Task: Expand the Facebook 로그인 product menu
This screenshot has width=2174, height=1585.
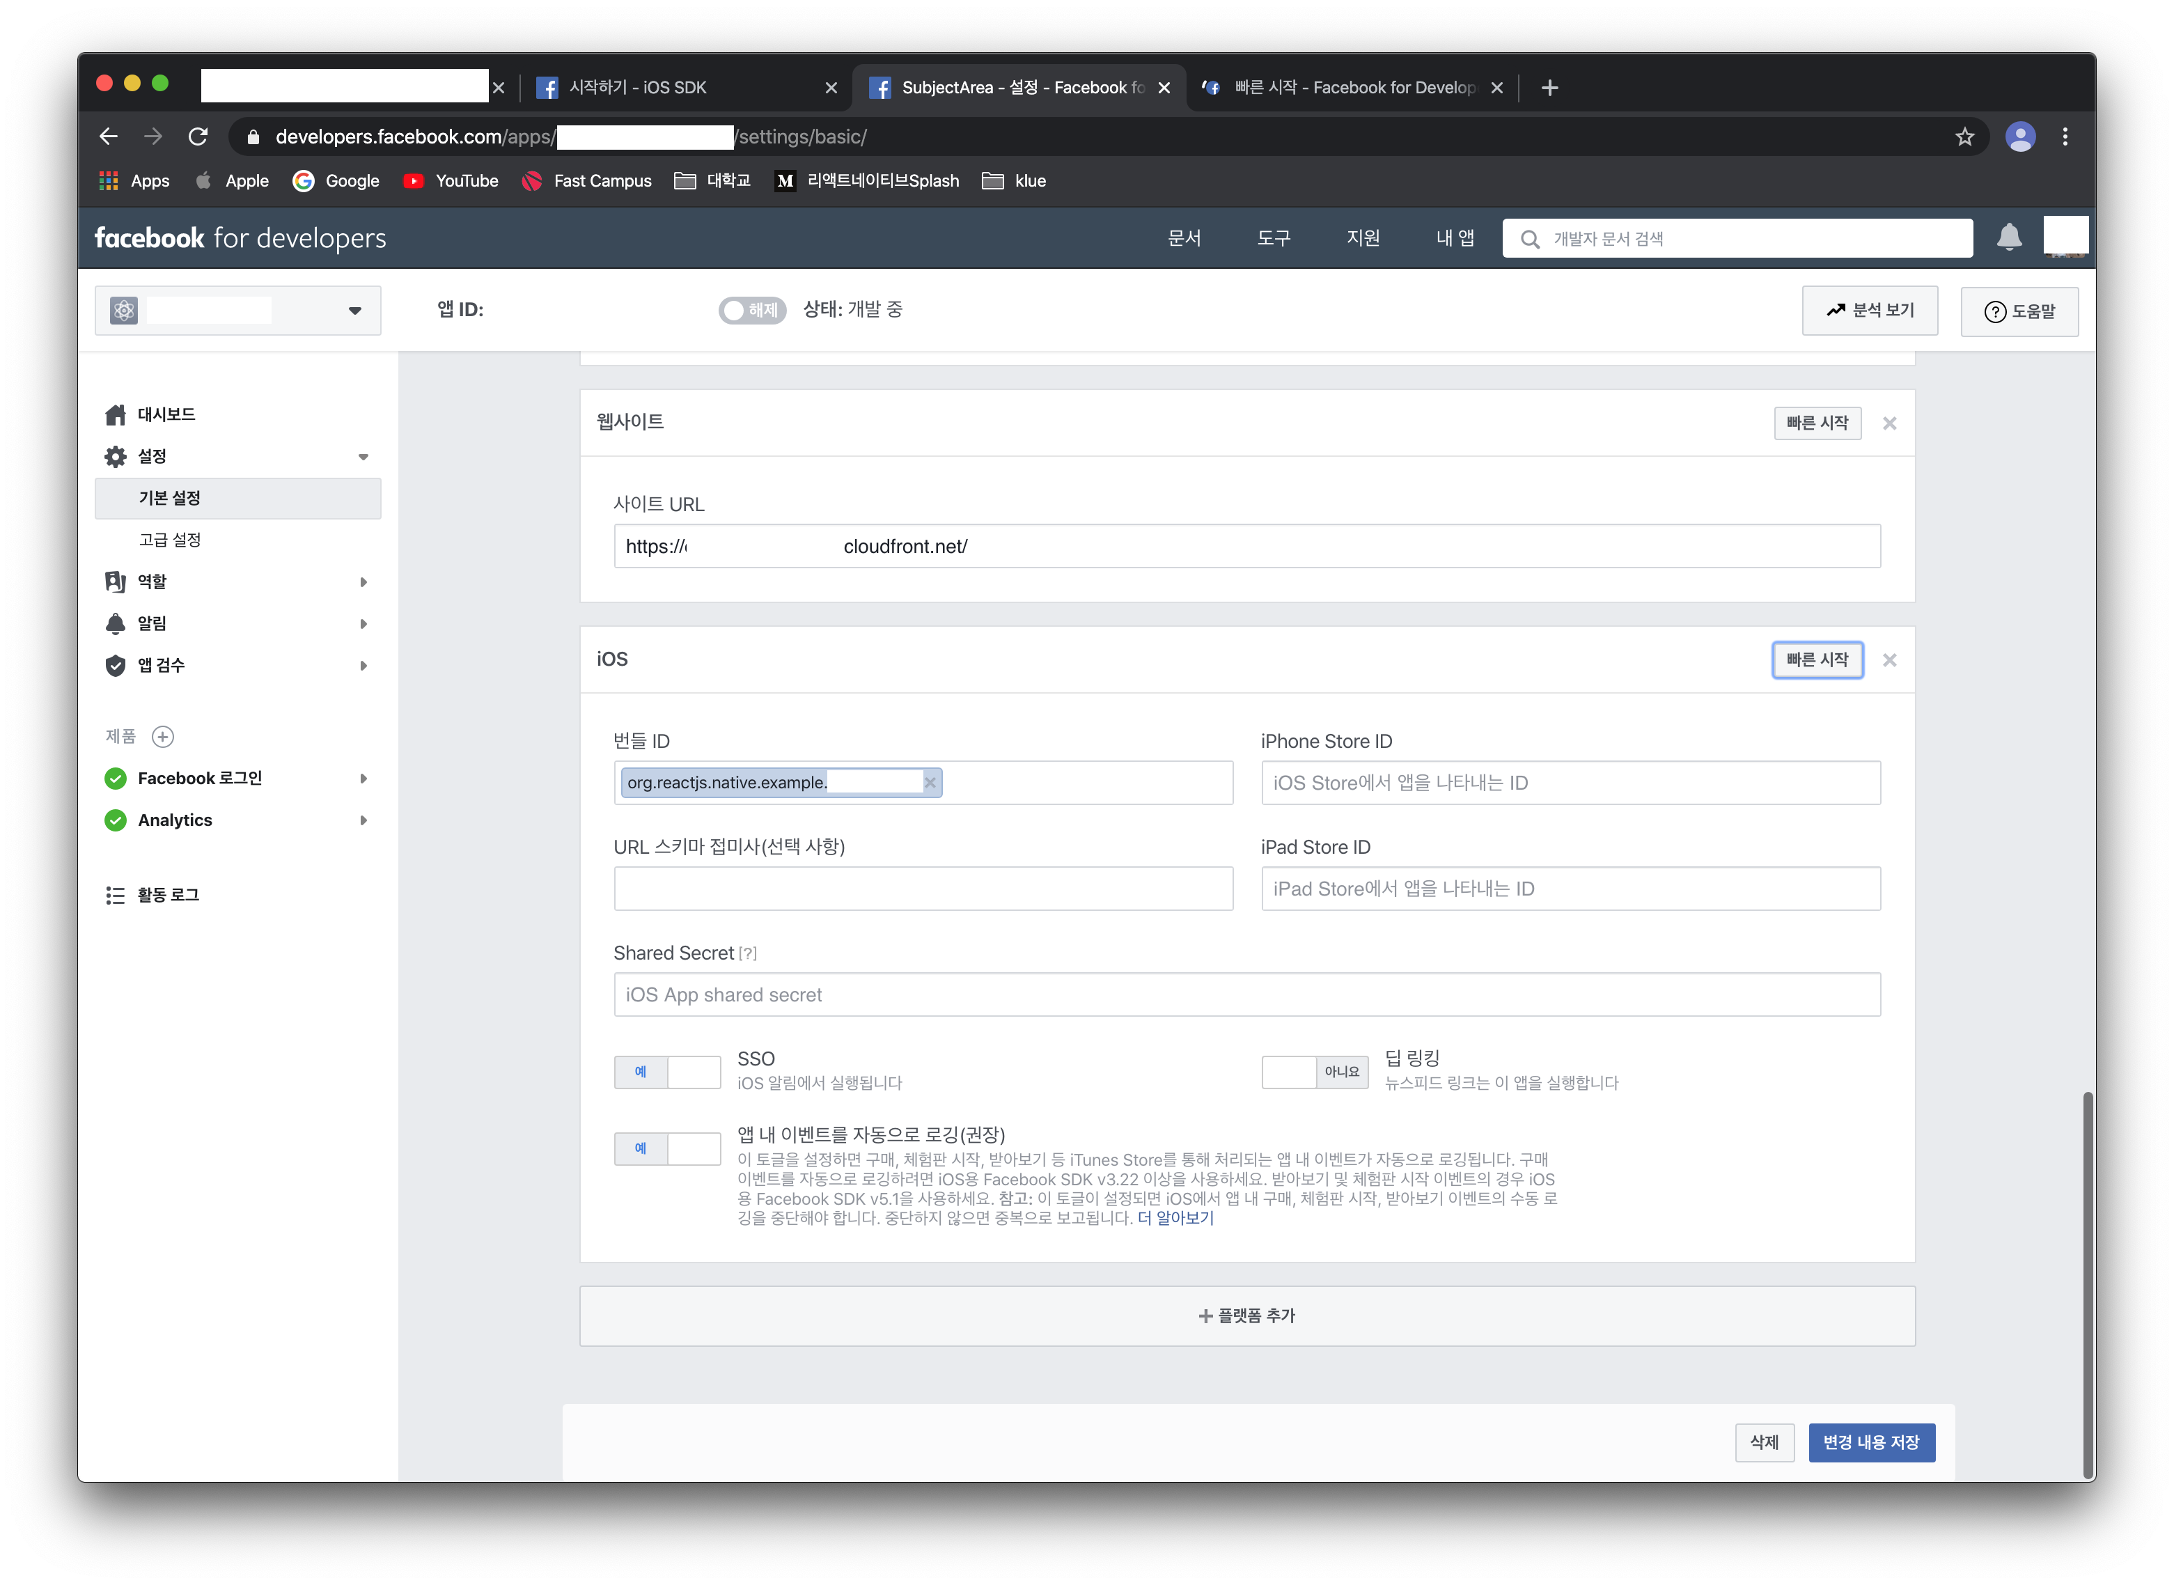Action: [363, 778]
